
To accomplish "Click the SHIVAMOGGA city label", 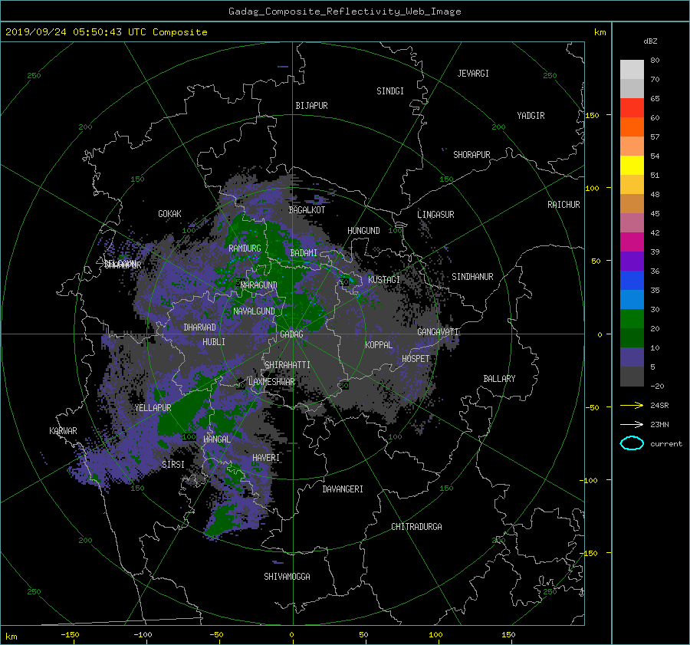I will (x=287, y=577).
